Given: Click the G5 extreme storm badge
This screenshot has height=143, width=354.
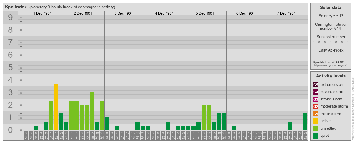Looking at the screenshot, I should coord(315,85).
